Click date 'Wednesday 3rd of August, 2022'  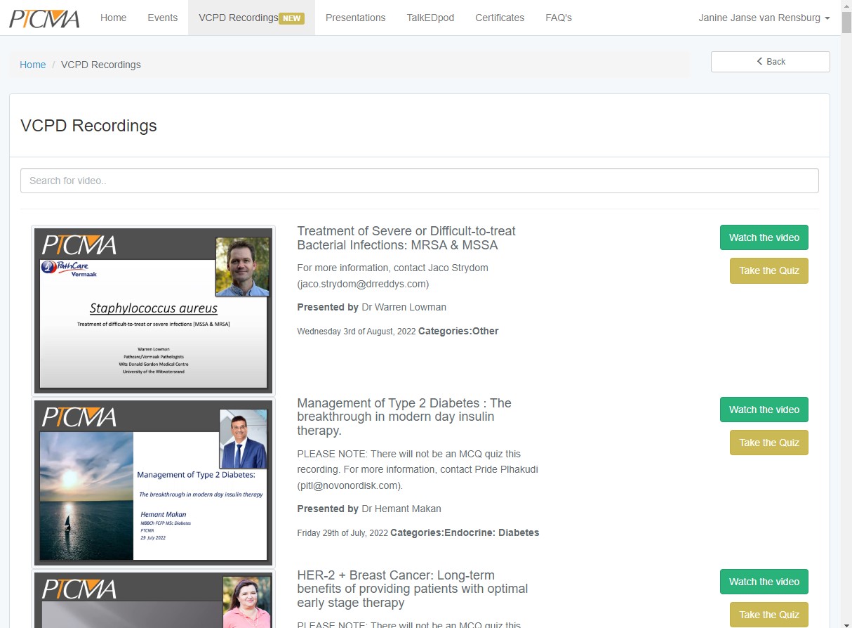point(357,332)
